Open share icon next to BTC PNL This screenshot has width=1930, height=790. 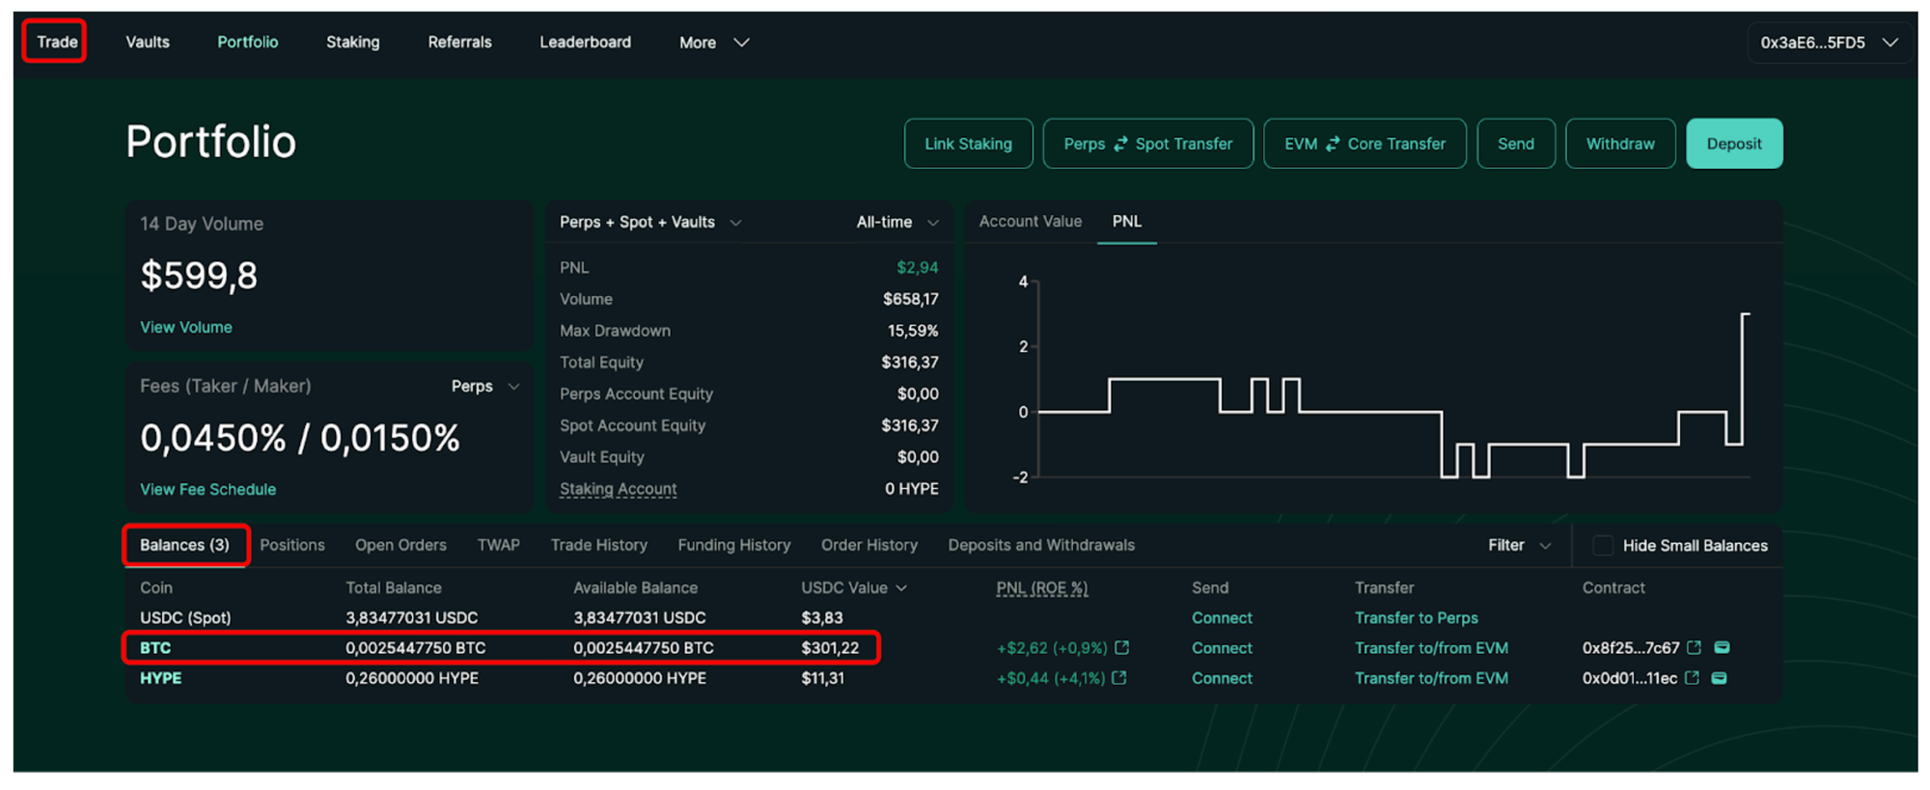[1121, 648]
